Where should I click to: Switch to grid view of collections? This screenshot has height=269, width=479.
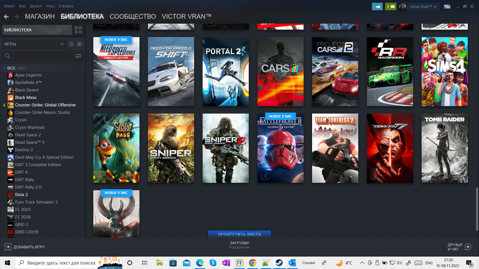click(78, 30)
